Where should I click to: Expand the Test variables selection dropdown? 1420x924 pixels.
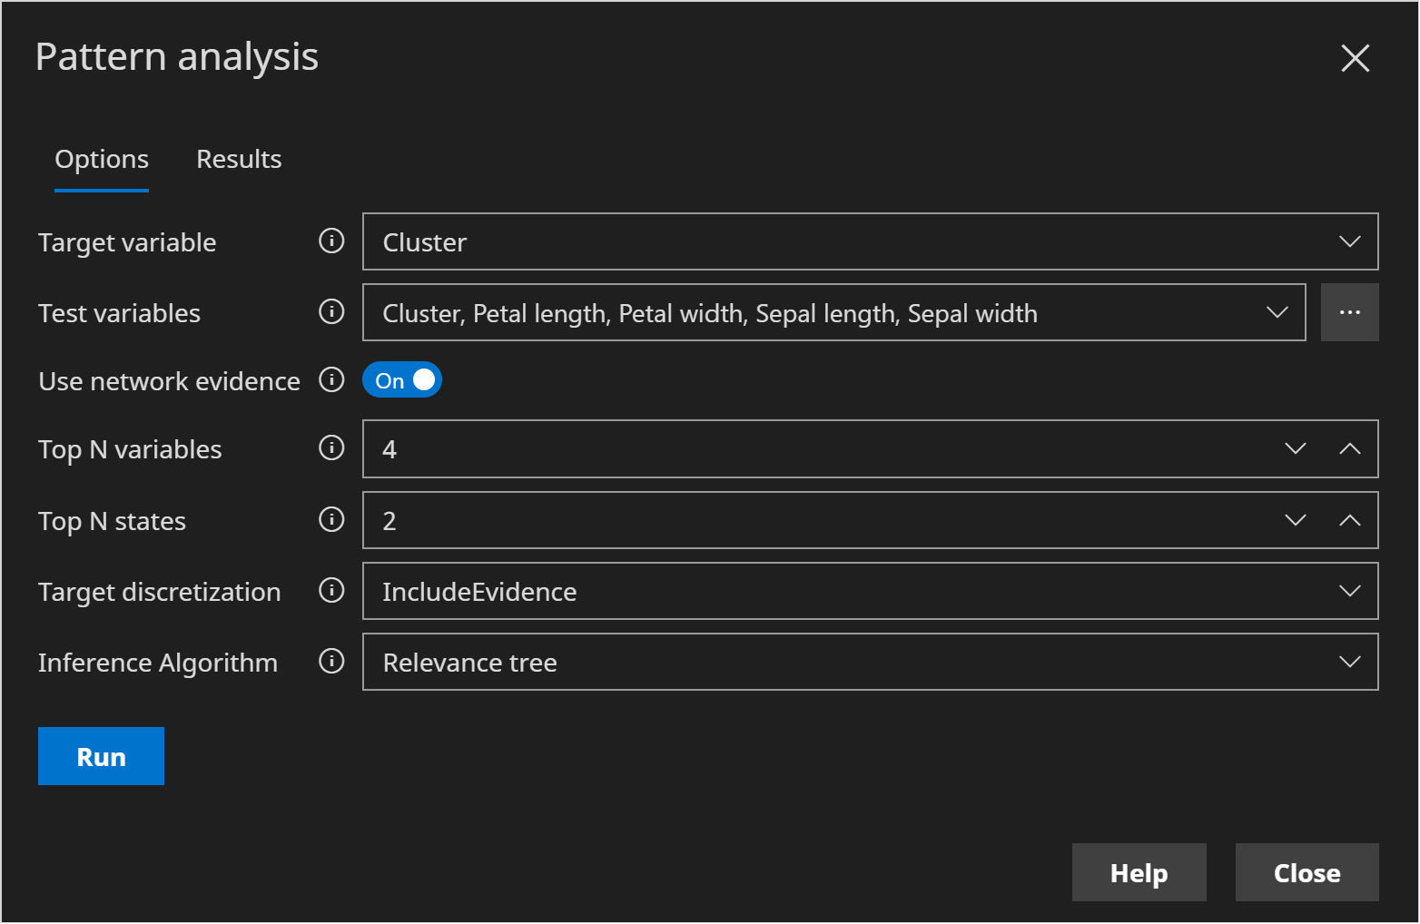tap(1278, 312)
